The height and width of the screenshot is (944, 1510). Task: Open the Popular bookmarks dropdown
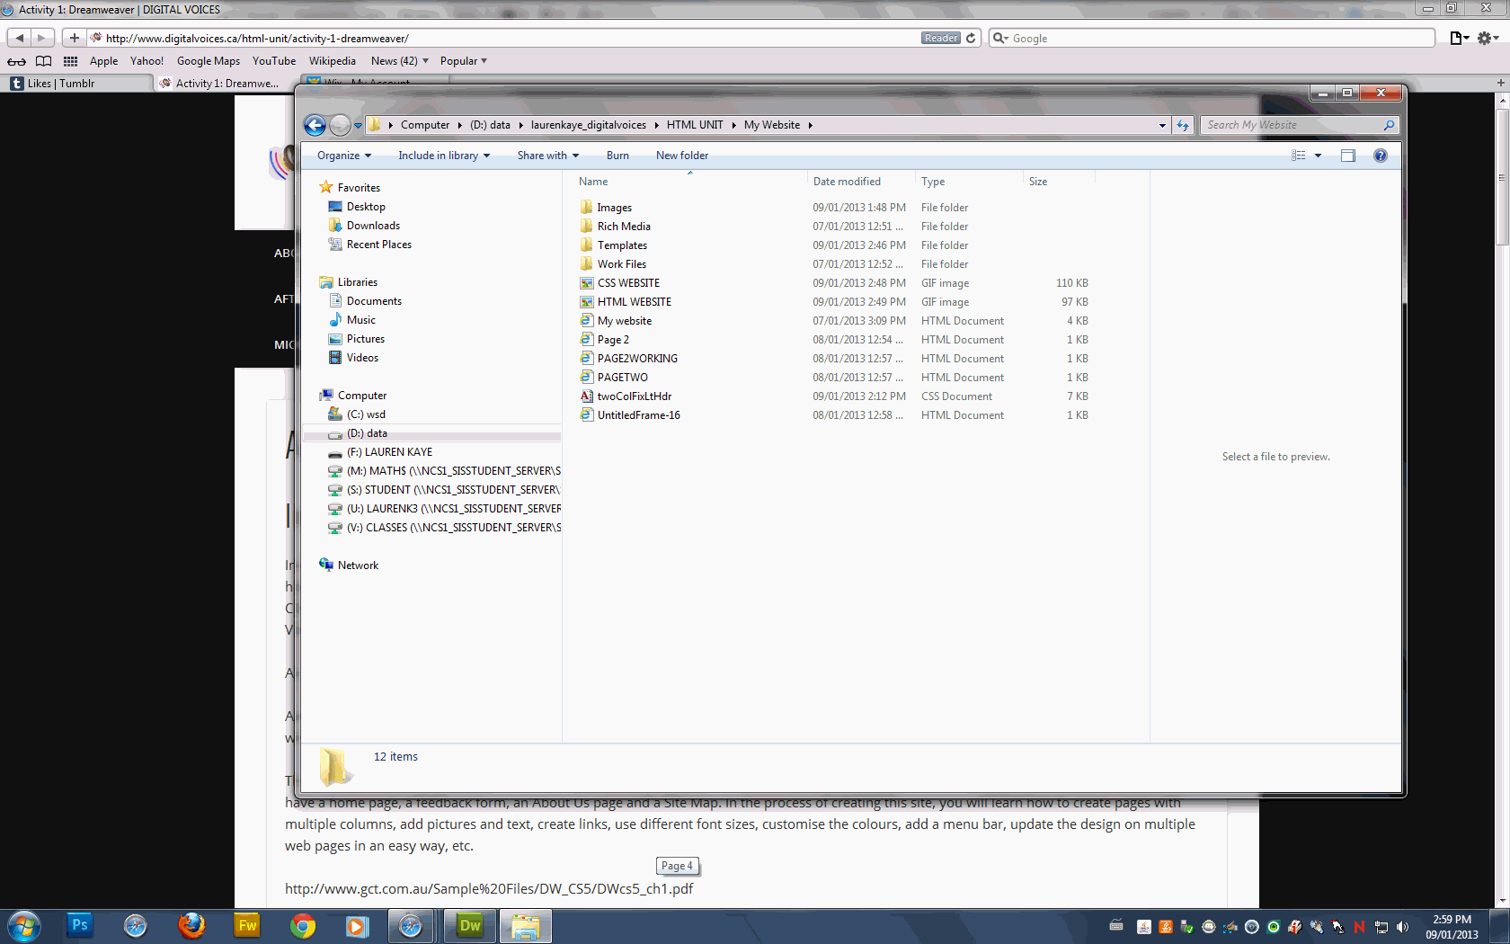(464, 61)
